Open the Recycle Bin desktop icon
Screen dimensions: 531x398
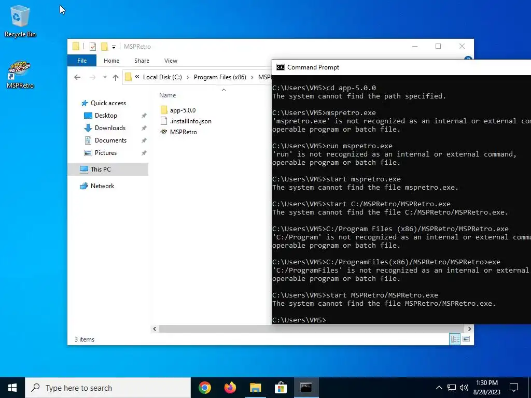pyautogui.click(x=20, y=21)
